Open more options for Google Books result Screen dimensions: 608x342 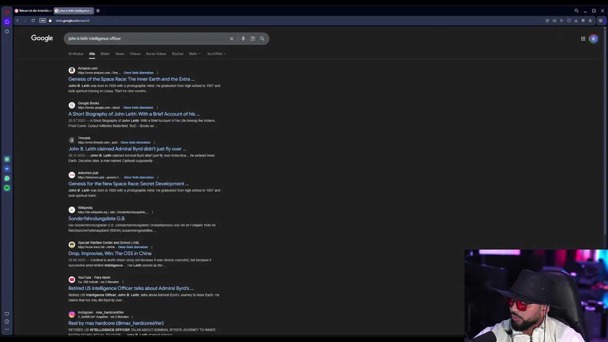coord(157,108)
